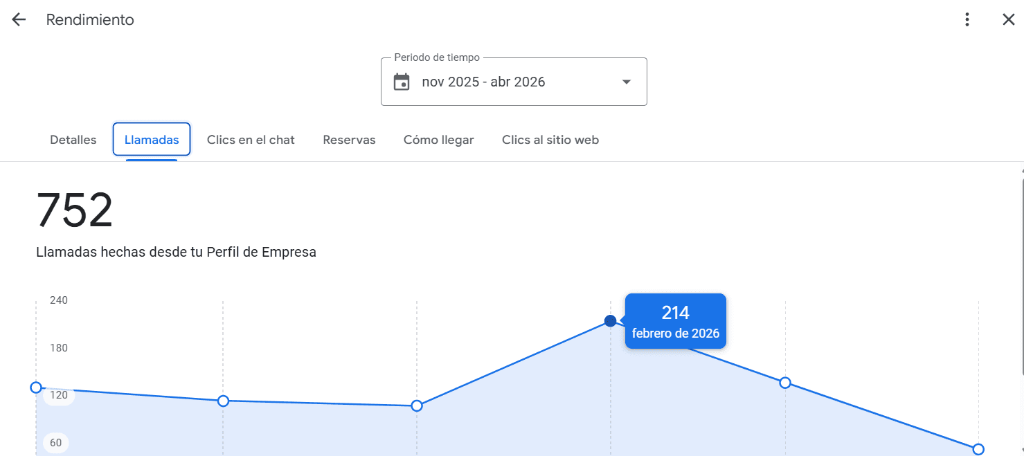Go back using the left arrow icon
This screenshot has width=1024, height=456.
[x=19, y=20]
